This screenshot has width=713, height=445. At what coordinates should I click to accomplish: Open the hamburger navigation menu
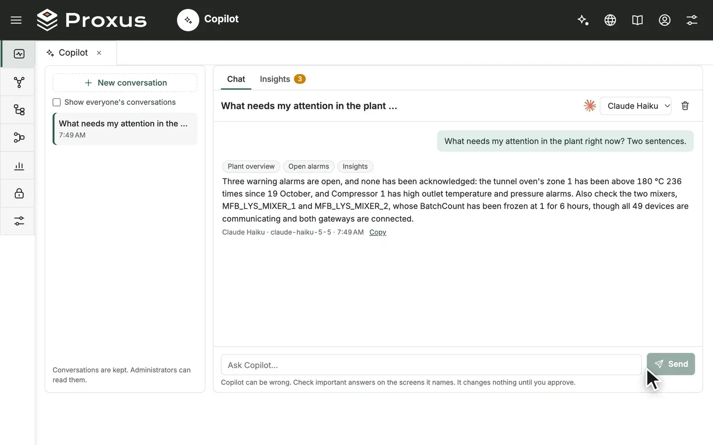[16, 20]
